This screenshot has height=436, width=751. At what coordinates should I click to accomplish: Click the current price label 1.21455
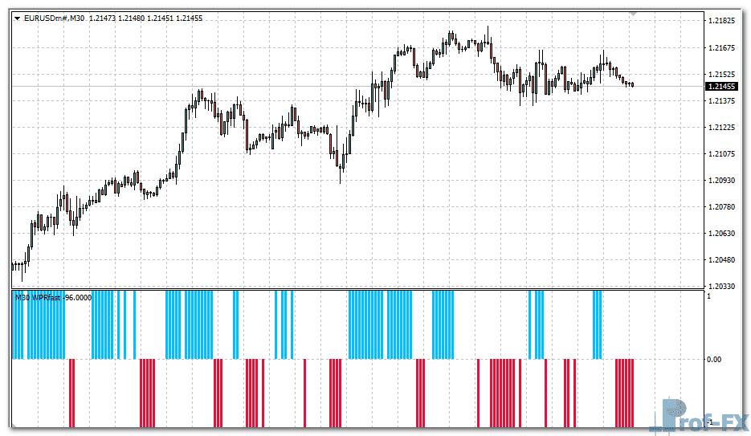[722, 86]
